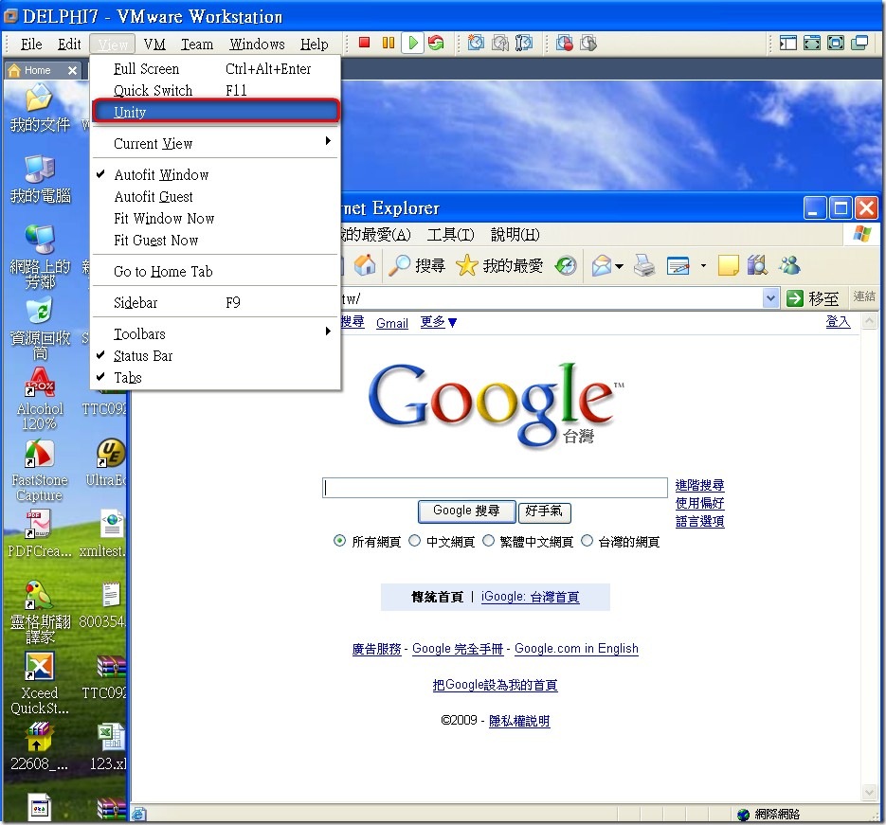Click the IE Messenger people icon
Image resolution: width=886 pixels, height=825 pixels.
789,265
